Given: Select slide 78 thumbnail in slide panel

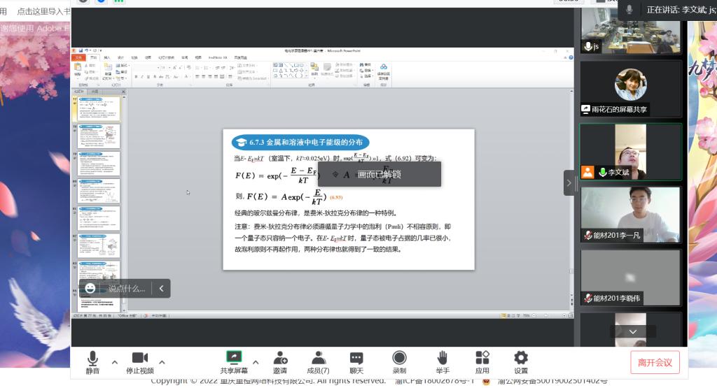Looking at the screenshot, I should [x=99, y=136].
